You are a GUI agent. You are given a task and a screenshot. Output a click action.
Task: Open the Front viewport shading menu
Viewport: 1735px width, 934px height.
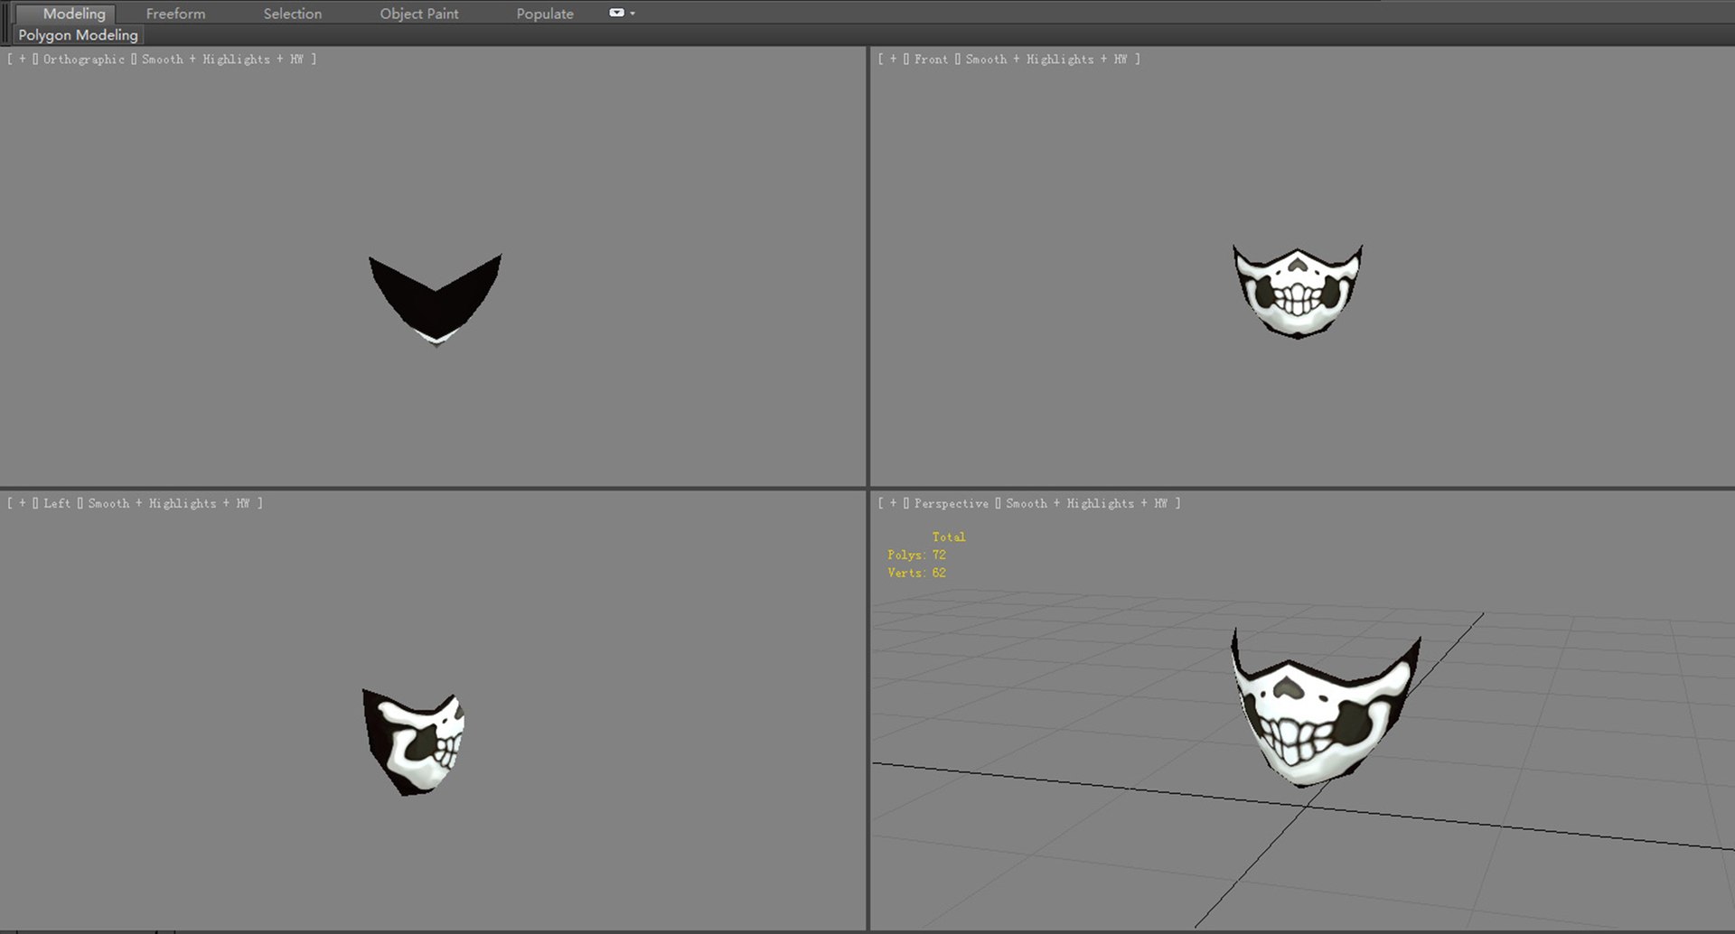[1046, 59]
